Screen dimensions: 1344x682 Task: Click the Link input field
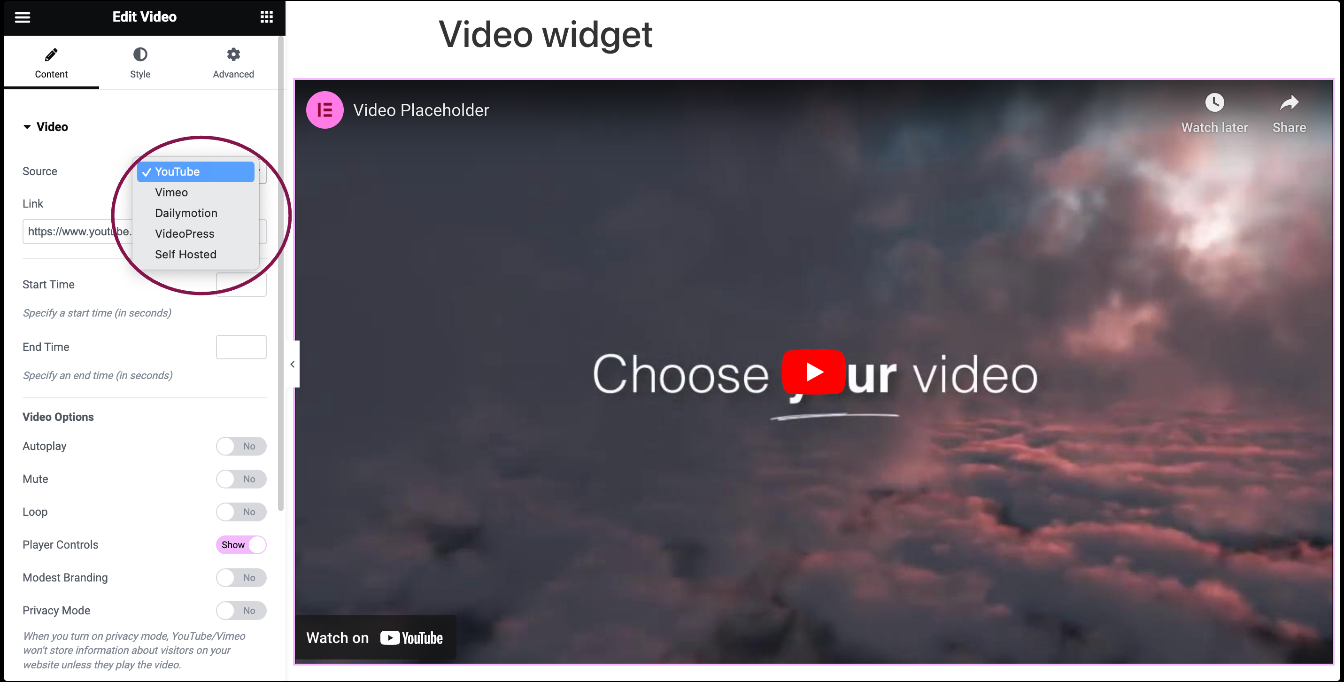142,231
